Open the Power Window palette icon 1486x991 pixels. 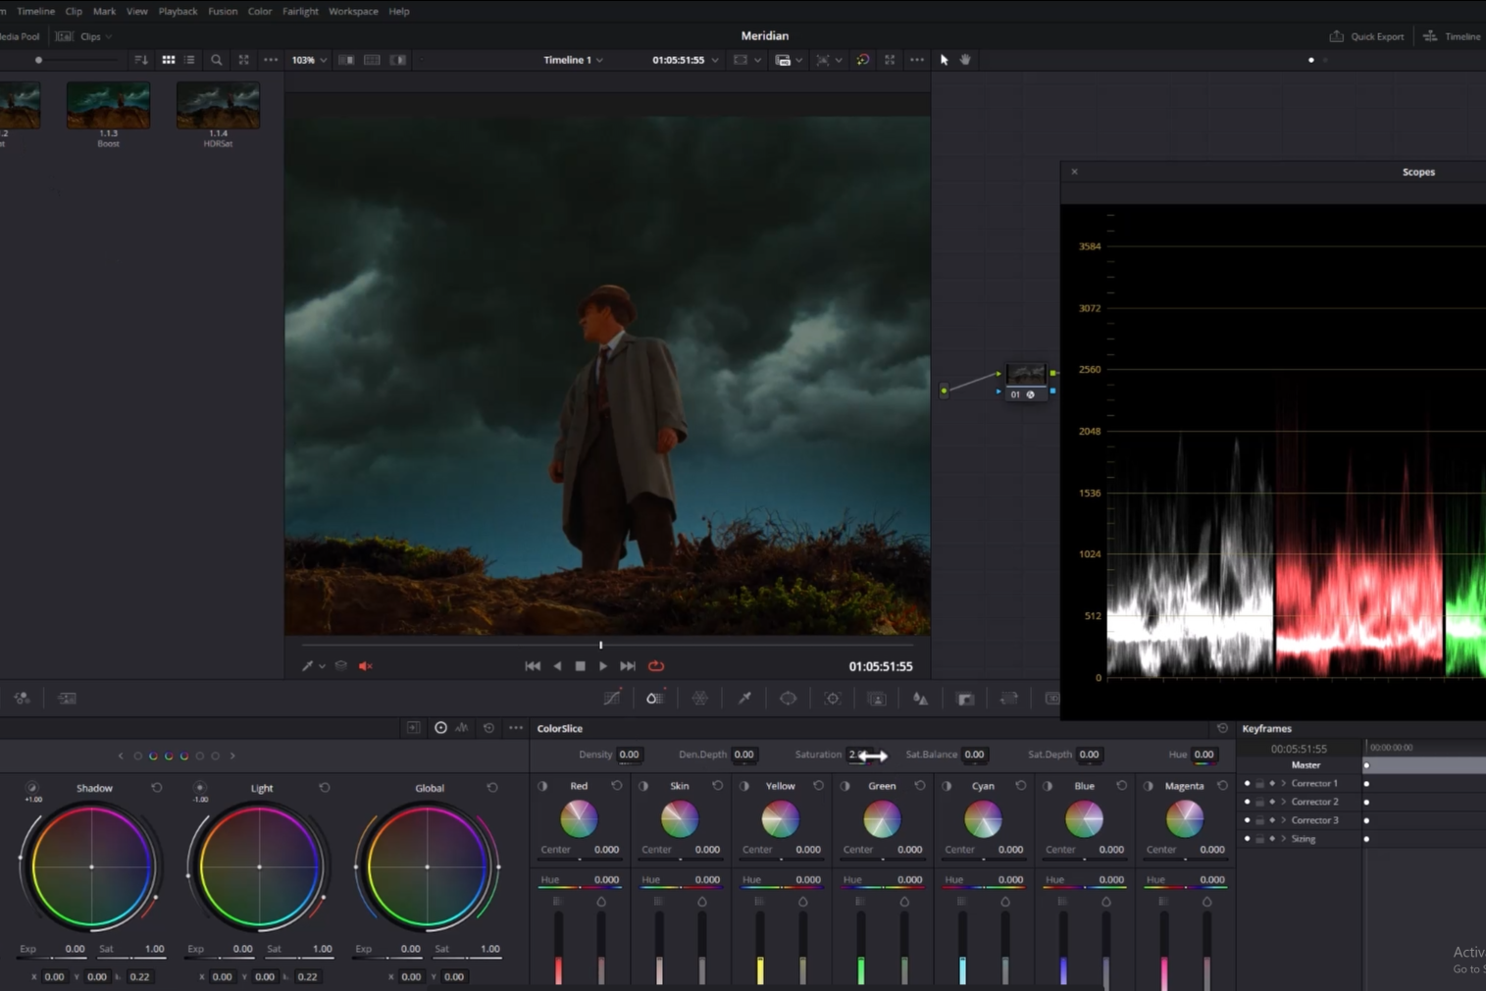(x=788, y=698)
